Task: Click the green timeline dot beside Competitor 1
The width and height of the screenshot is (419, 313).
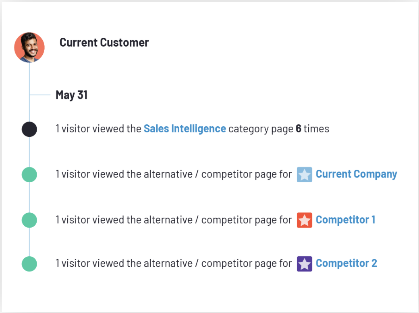Action: 29,220
